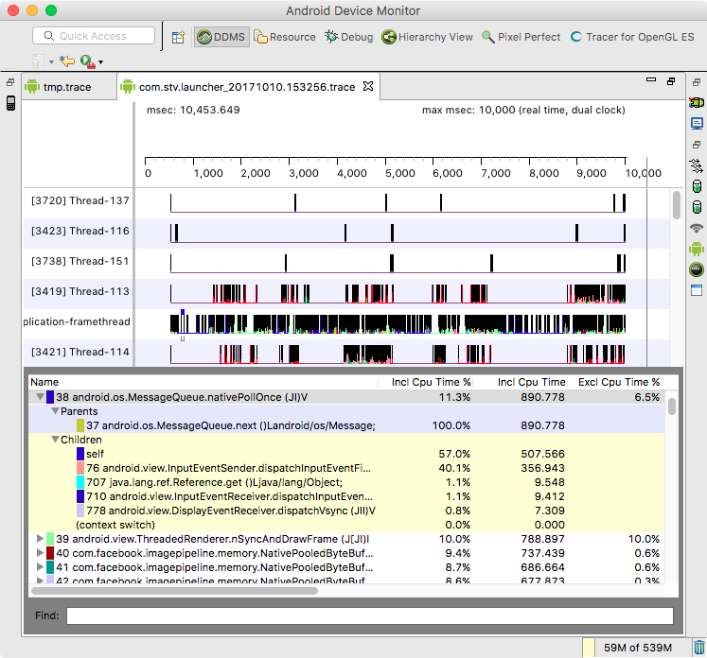This screenshot has width=707, height=658.
Task: Collapse the Parents section
Action: pos(55,411)
